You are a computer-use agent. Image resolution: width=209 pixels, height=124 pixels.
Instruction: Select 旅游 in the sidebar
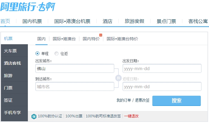(x=15, y=75)
